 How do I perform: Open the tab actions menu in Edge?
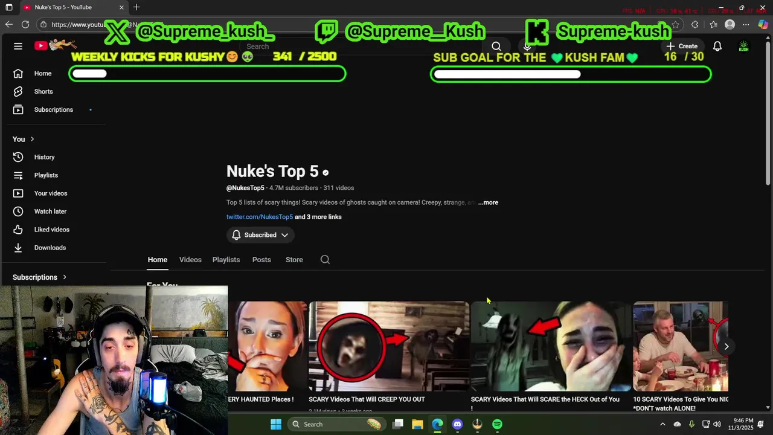pos(8,7)
